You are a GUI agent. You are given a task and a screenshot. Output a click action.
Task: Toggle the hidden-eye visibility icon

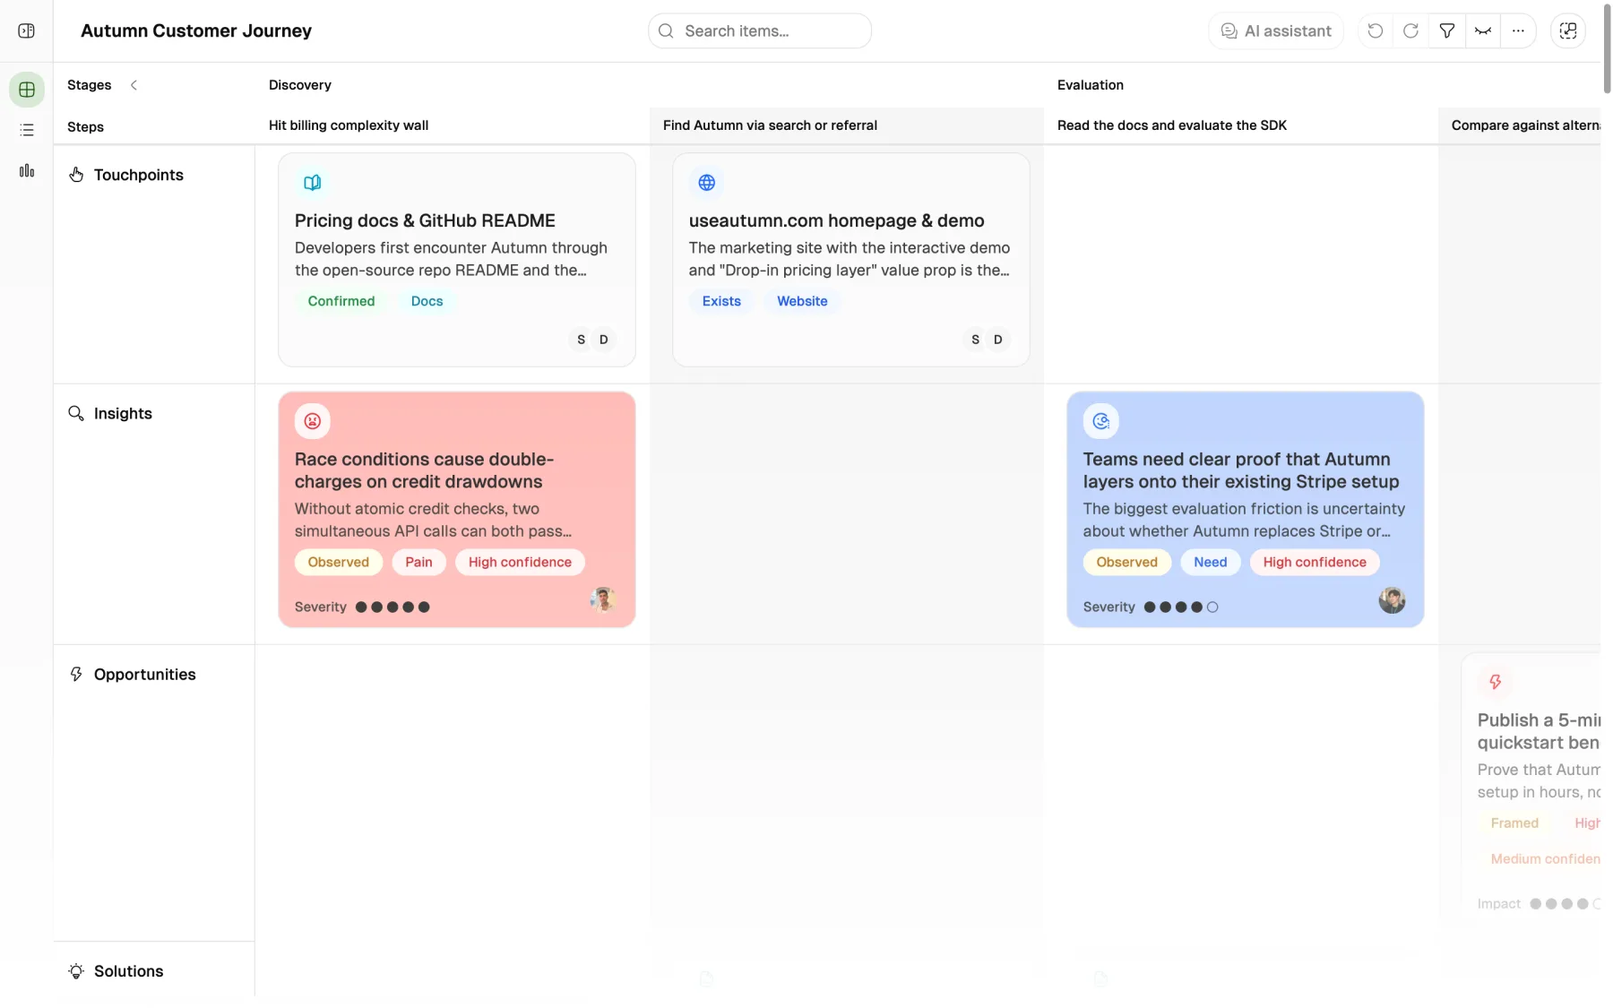1483,30
